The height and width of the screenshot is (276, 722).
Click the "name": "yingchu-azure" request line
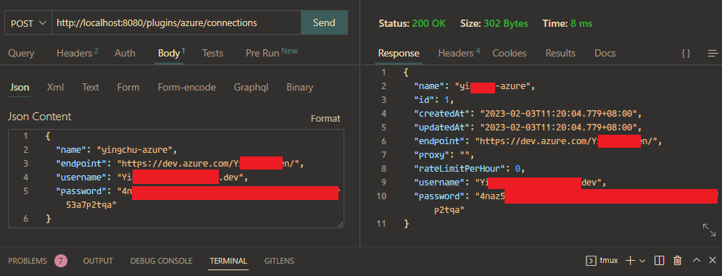[x=117, y=149]
